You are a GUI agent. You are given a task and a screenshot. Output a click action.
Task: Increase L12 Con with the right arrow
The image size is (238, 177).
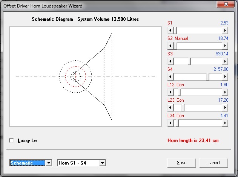click(x=225, y=92)
